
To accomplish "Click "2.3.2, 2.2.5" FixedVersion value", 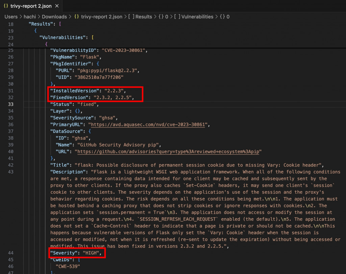I will tap(113, 98).
